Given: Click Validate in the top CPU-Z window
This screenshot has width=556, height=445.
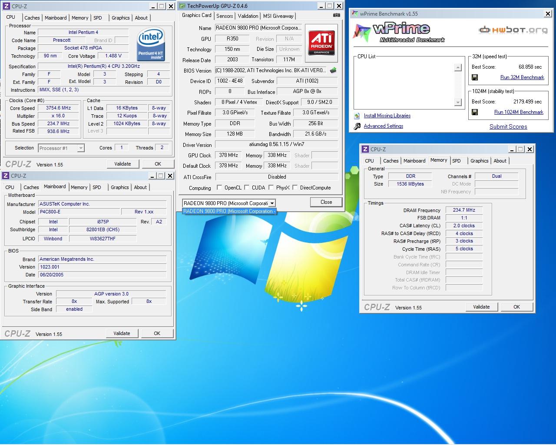Looking at the screenshot, I should tap(122, 164).
